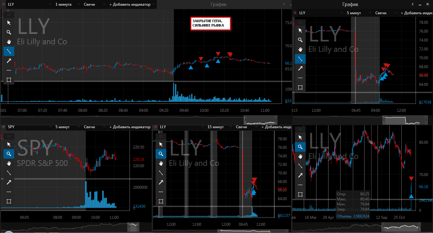
Task: Toggle the red link dot of LLY 5-minute chart
Action: coord(295,13)
